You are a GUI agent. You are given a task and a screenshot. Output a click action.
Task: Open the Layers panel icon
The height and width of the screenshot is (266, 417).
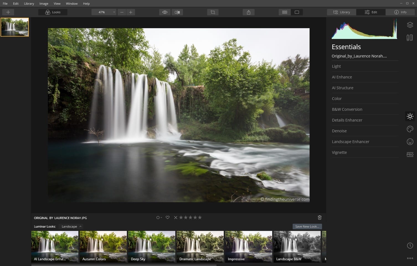(x=410, y=25)
